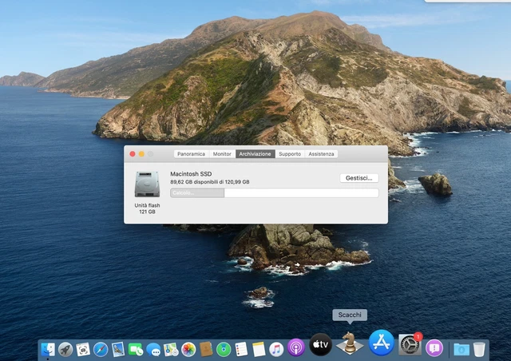Click the storage usage bar
Image resolution: width=511 pixels, height=361 pixels.
click(x=275, y=192)
